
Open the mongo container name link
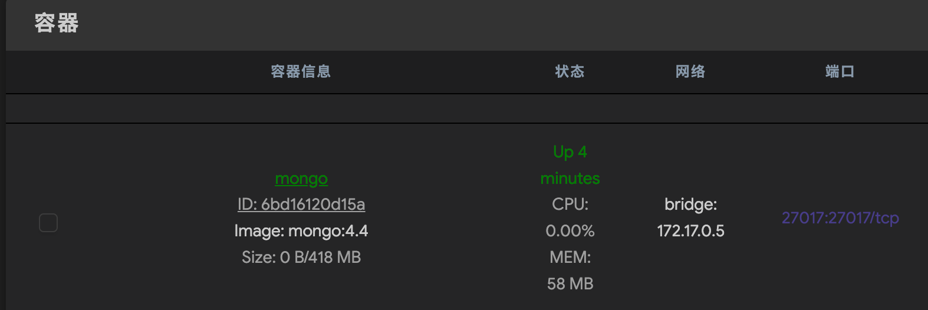coord(301,178)
